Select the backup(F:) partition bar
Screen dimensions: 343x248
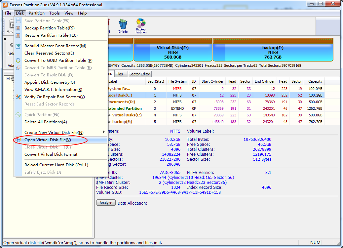tap(273, 50)
